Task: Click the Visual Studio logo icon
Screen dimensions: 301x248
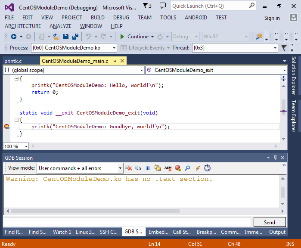Action: tap(9, 7)
